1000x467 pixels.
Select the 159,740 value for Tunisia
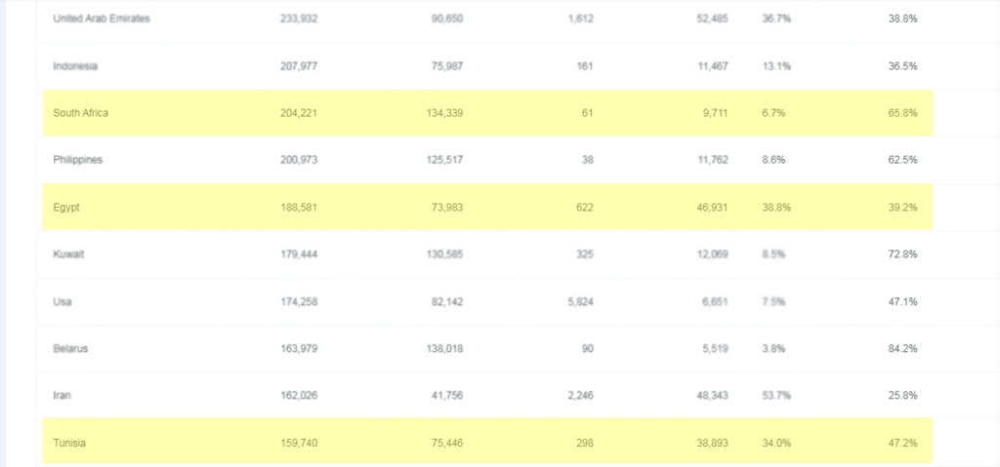299,443
